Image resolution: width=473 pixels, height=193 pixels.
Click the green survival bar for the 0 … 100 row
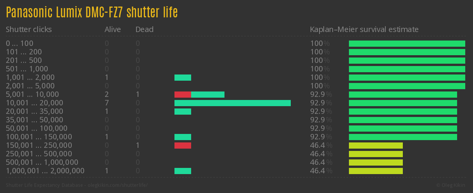click(407, 44)
